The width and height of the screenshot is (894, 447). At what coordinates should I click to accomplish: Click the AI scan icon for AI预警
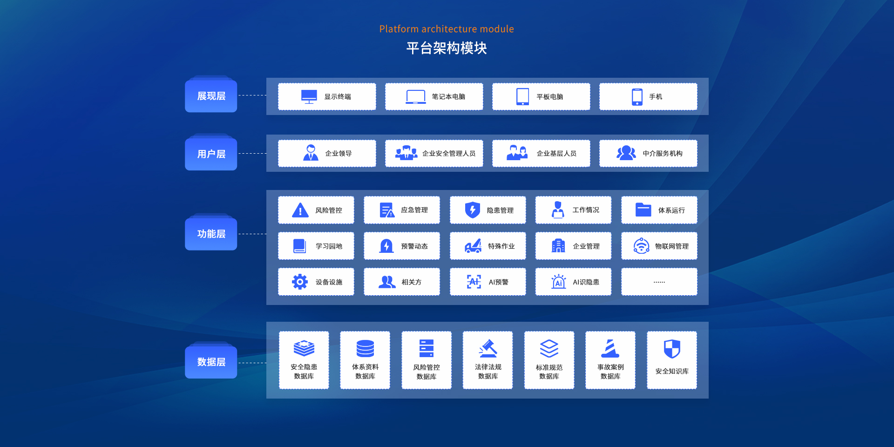(474, 282)
